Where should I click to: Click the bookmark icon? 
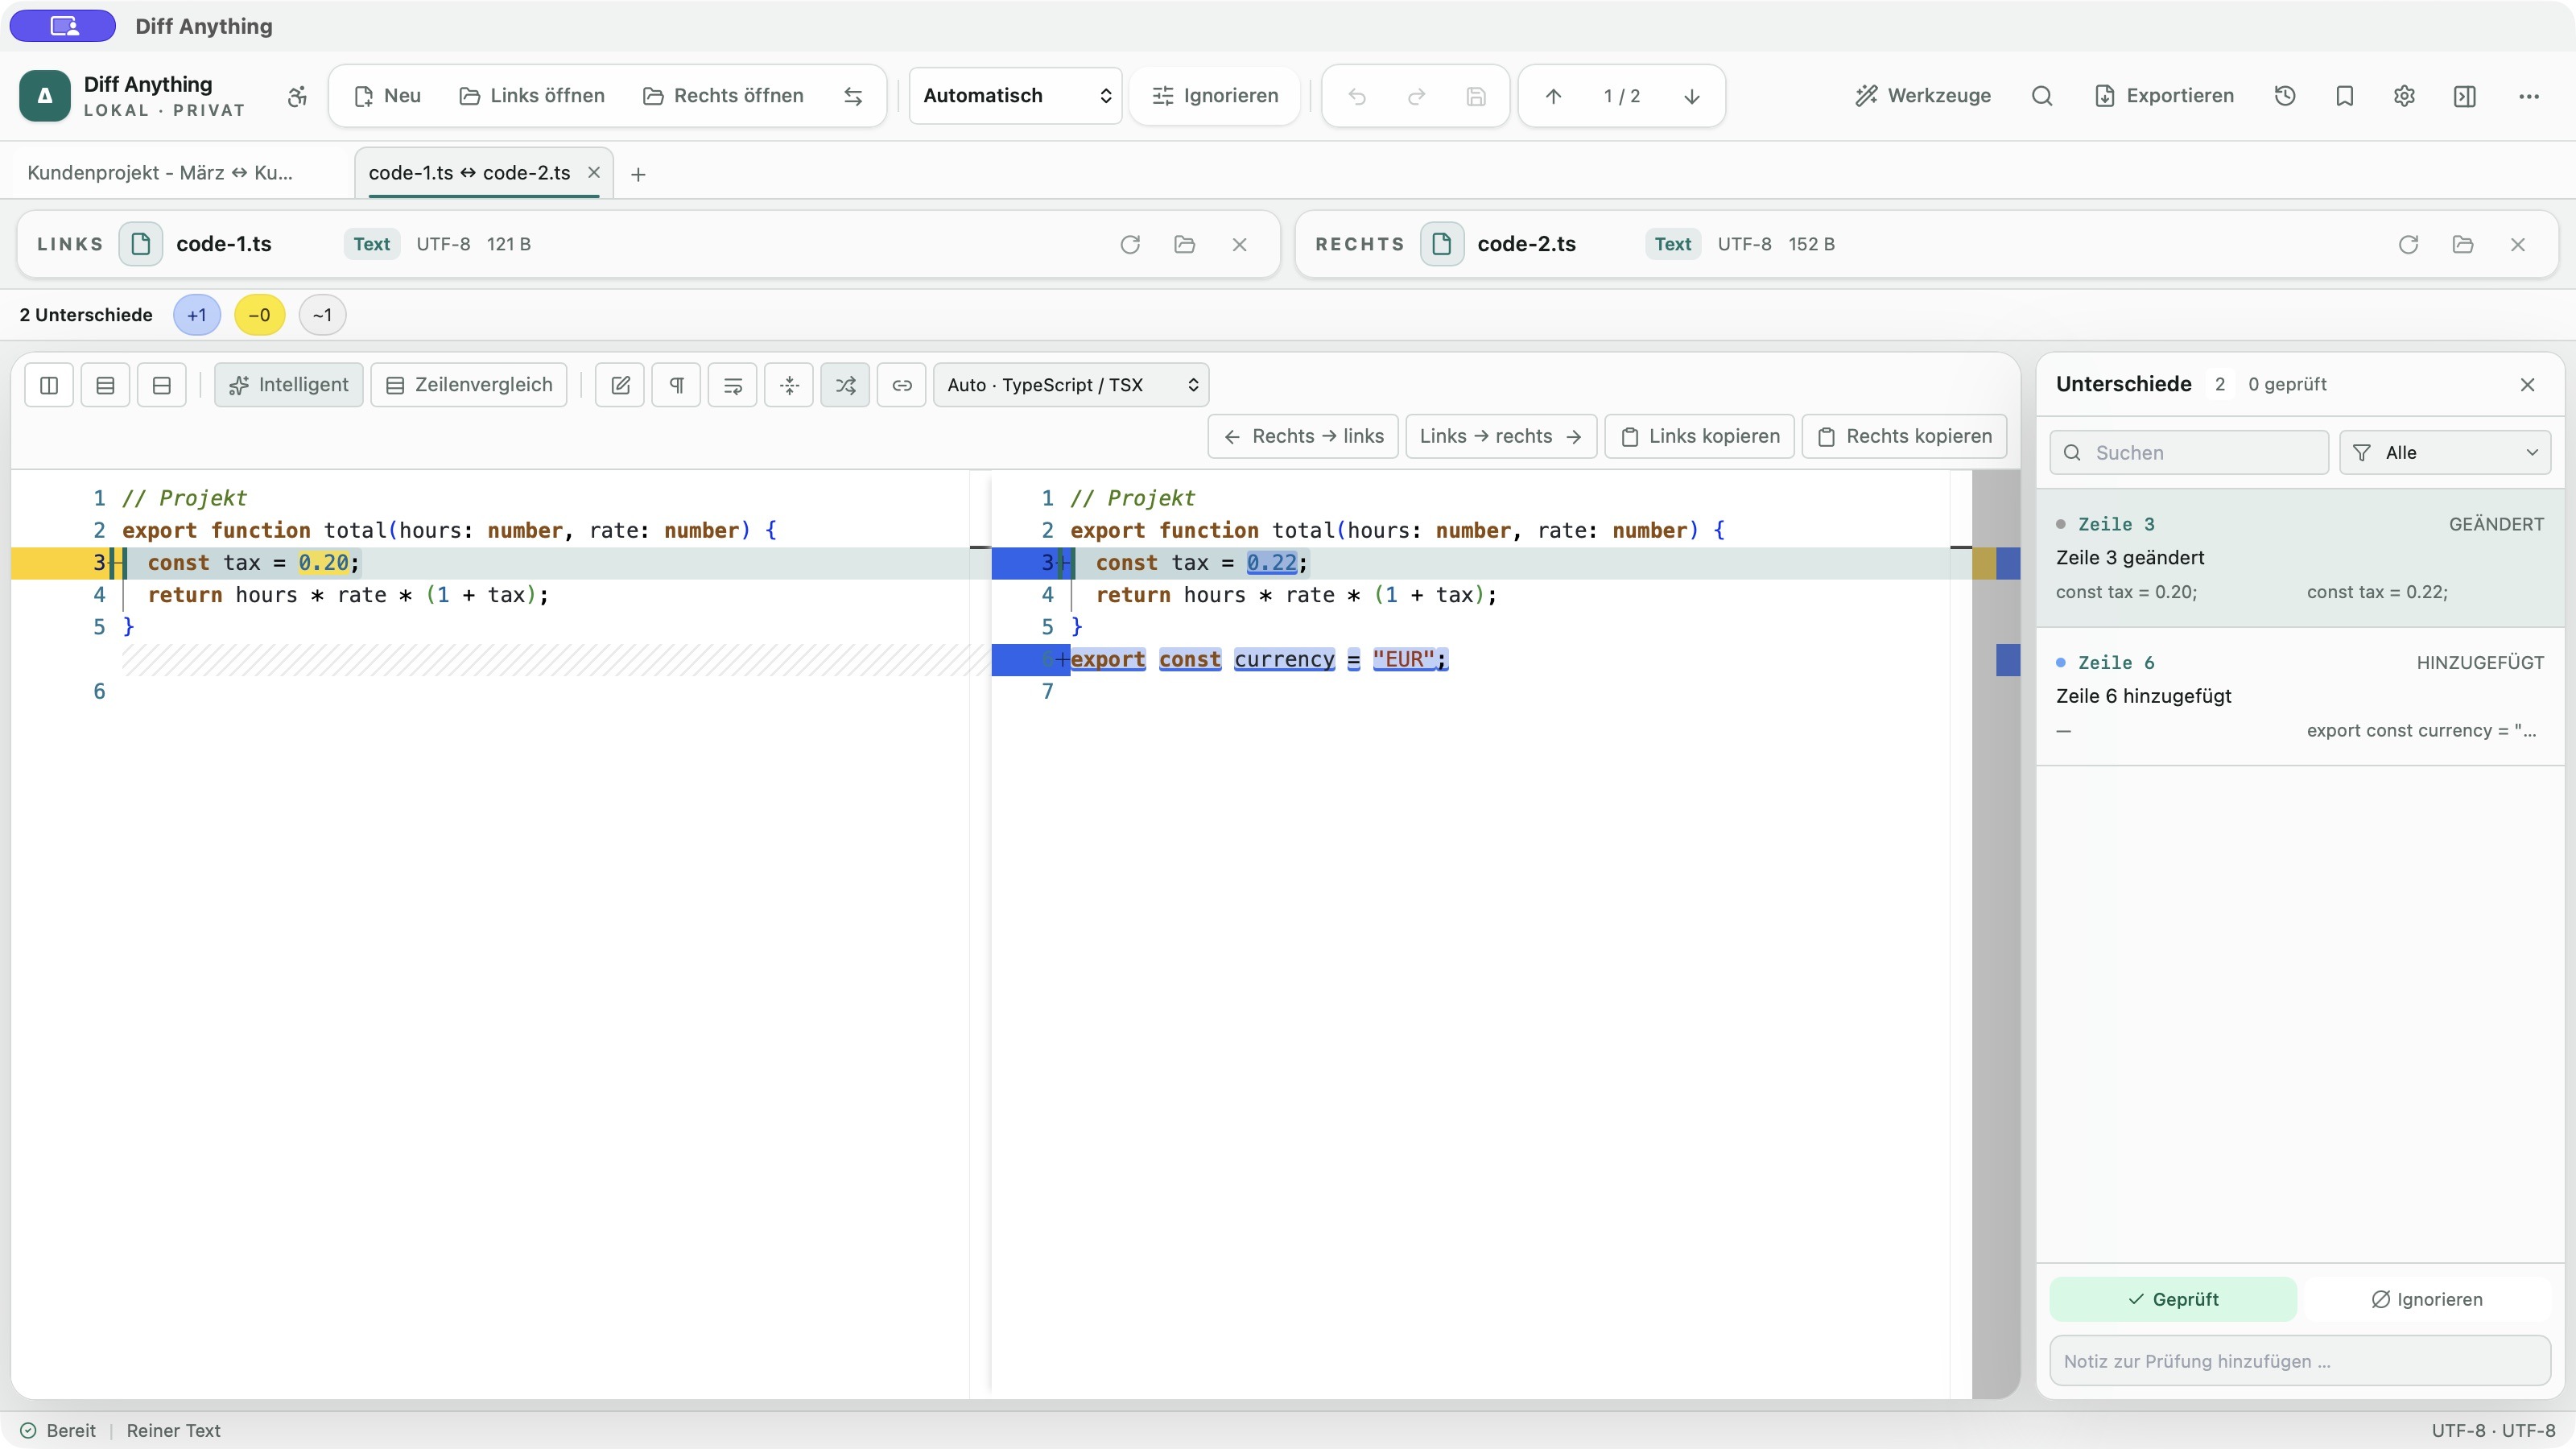click(2345, 96)
